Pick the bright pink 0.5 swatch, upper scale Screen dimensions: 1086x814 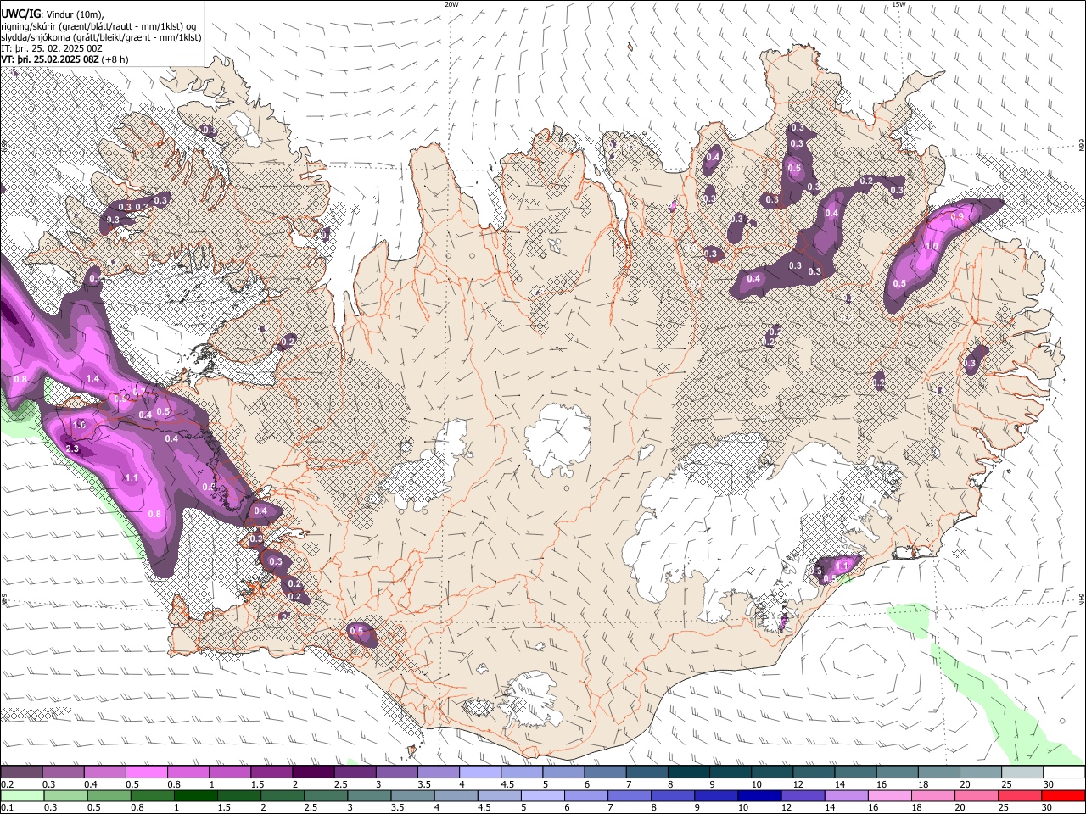tap(146, 772)
